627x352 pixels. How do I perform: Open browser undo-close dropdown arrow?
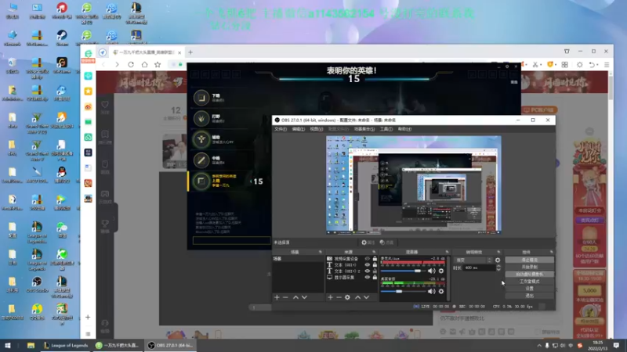coord(597,65)
